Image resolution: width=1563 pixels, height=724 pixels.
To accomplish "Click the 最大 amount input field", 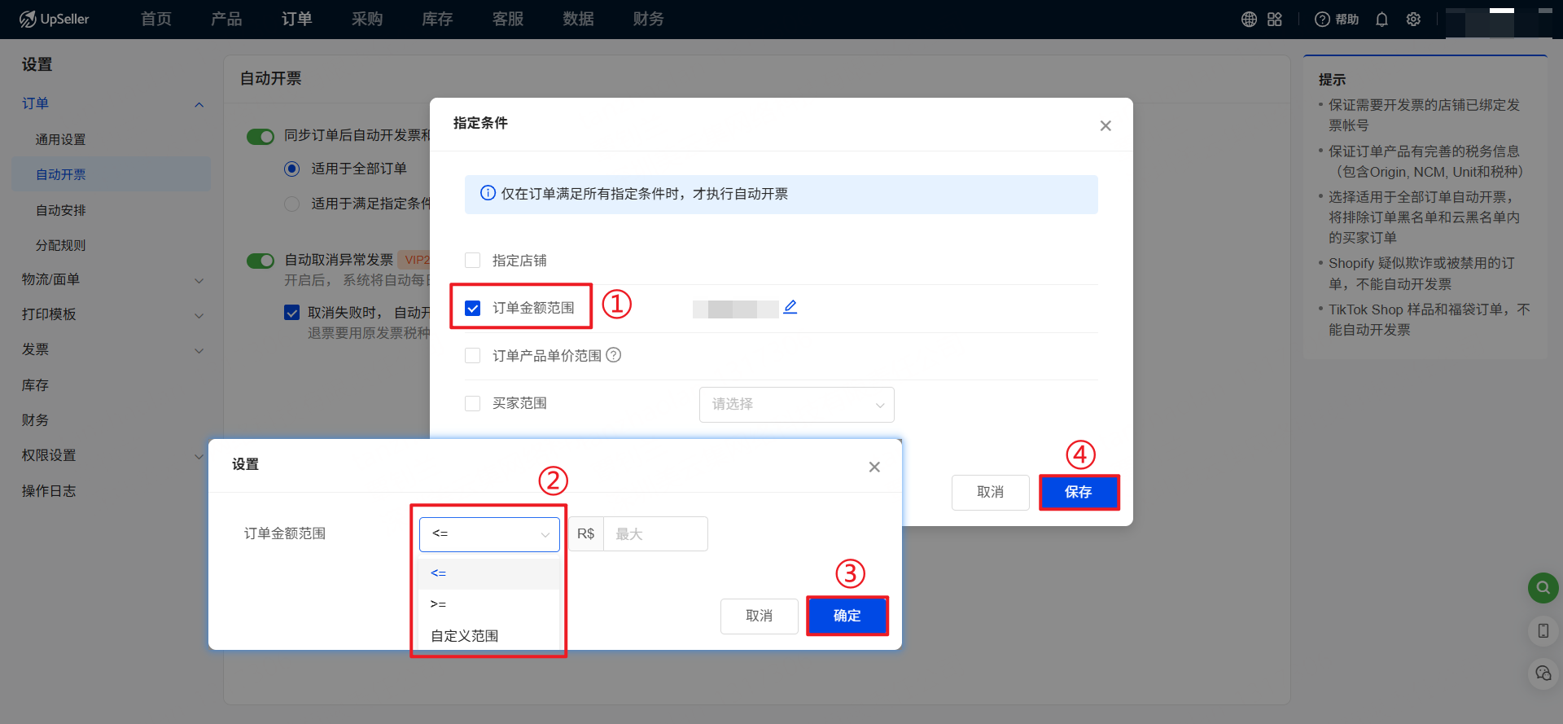I will click(655, 534).
